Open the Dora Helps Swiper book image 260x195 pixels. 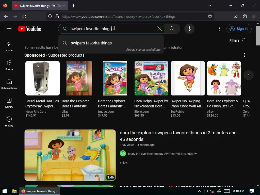pos(151,78)
